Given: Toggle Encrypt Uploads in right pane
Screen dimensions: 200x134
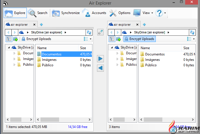Looking at the screenshot, I should pos(140,39).
